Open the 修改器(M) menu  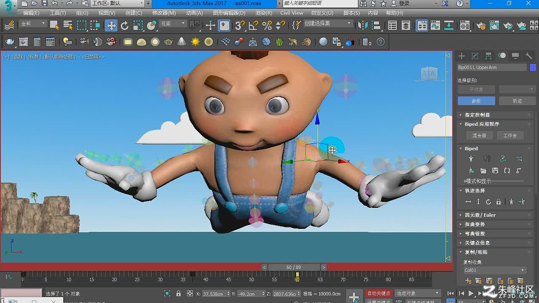pyautogui.click(x=164, y=13)
